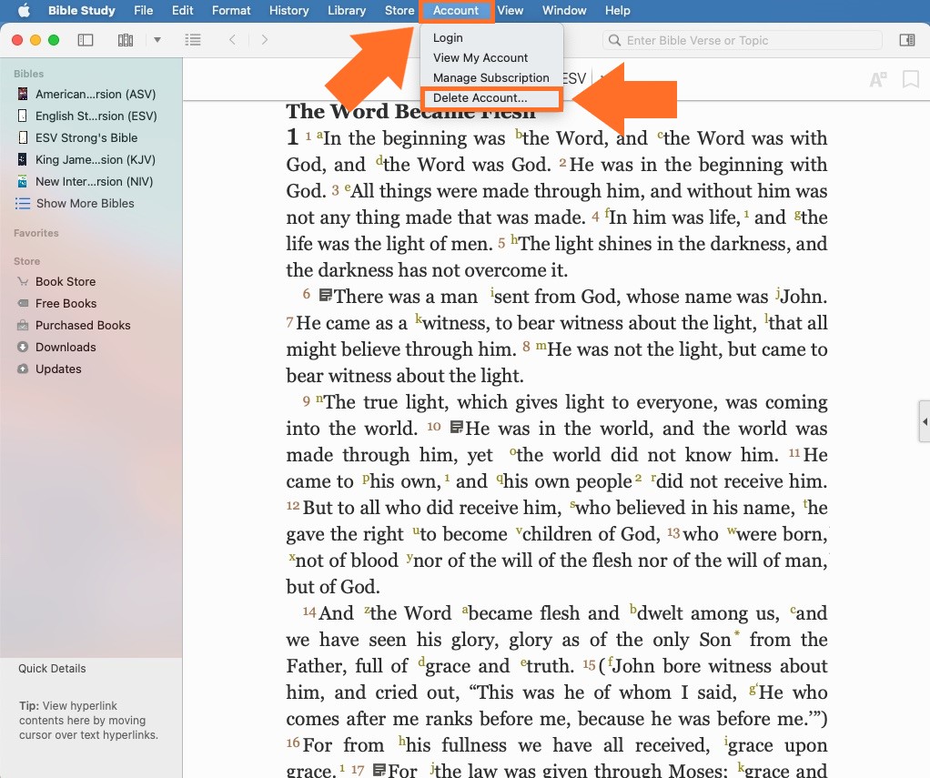Viewport: 930px width, 778px height.
Task: Expand Show More Bibles list
Action: coord(85,204)
